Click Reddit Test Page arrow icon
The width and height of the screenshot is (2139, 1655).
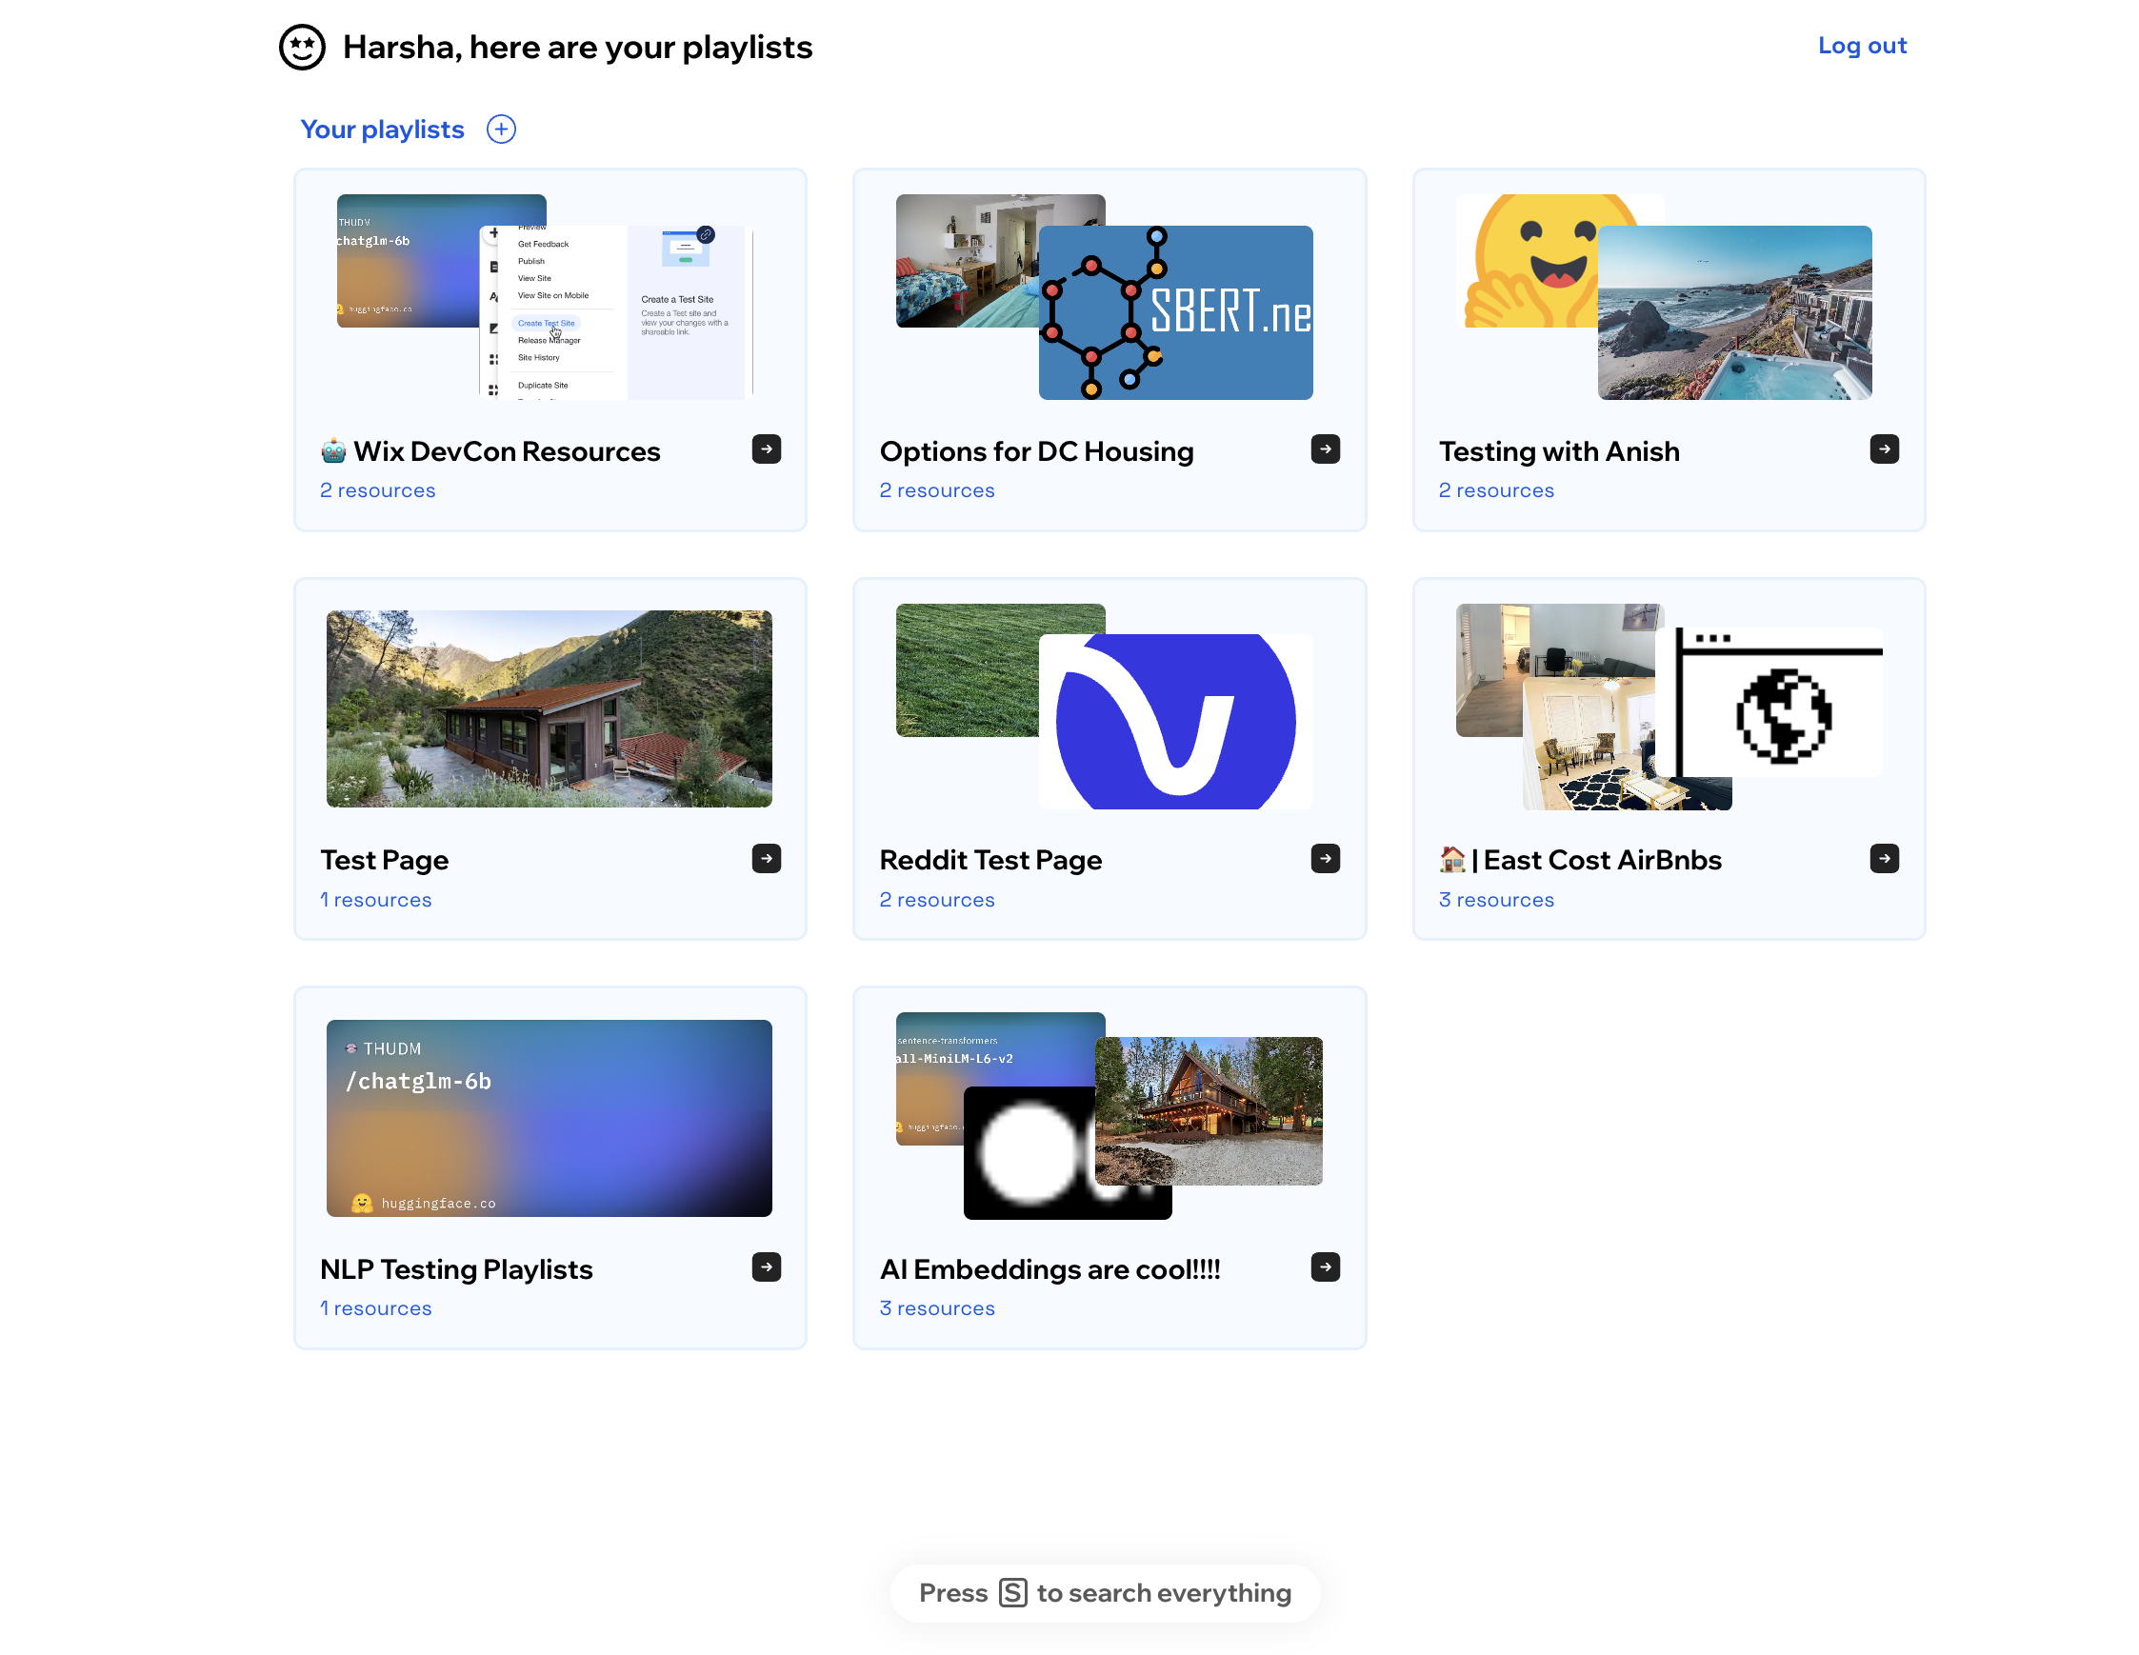1324,858
